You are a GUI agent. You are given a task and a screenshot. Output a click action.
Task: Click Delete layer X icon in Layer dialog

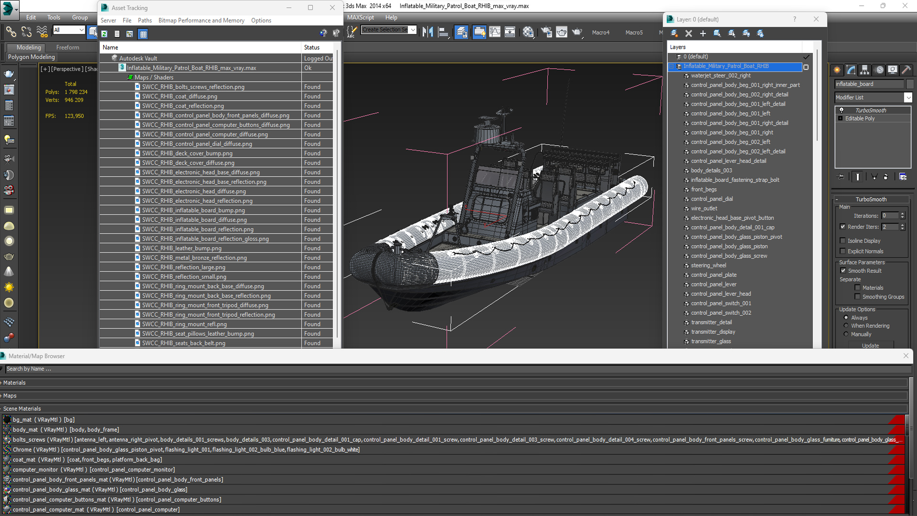pyautogui.click(x=688, y=33)
